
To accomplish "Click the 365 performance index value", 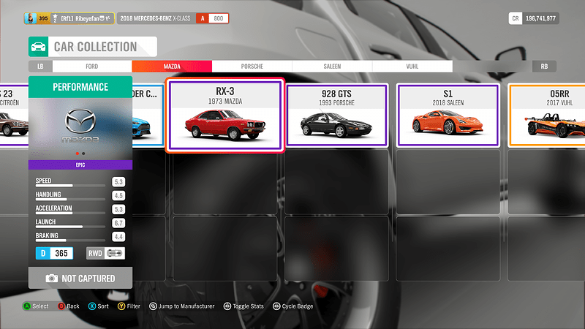I will tap(61, 253).
